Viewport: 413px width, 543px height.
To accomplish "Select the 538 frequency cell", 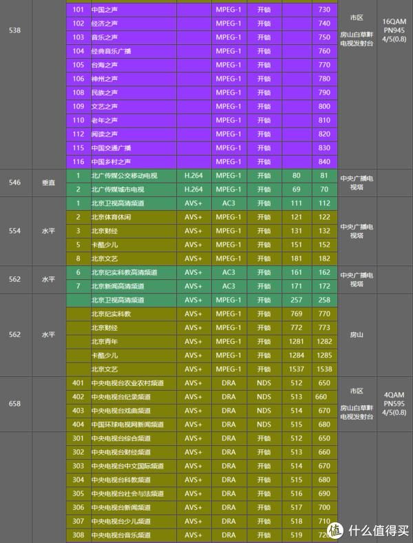I will pos(15,30).
